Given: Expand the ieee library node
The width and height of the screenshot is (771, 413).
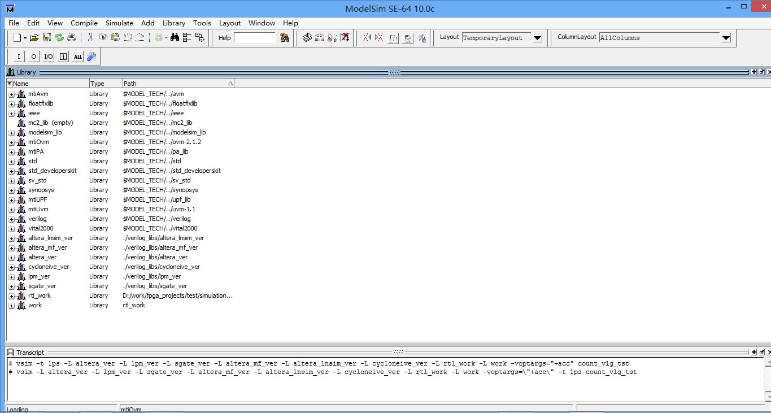Looking at the screenshot, I should click(x=11, y=114).
